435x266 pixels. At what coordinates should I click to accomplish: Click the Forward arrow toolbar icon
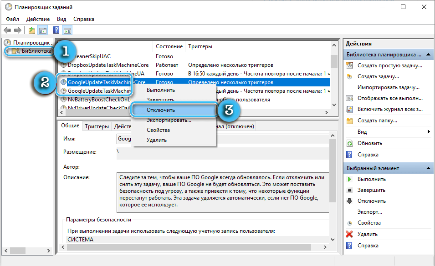pyautogui.click(x=18, y=30)
